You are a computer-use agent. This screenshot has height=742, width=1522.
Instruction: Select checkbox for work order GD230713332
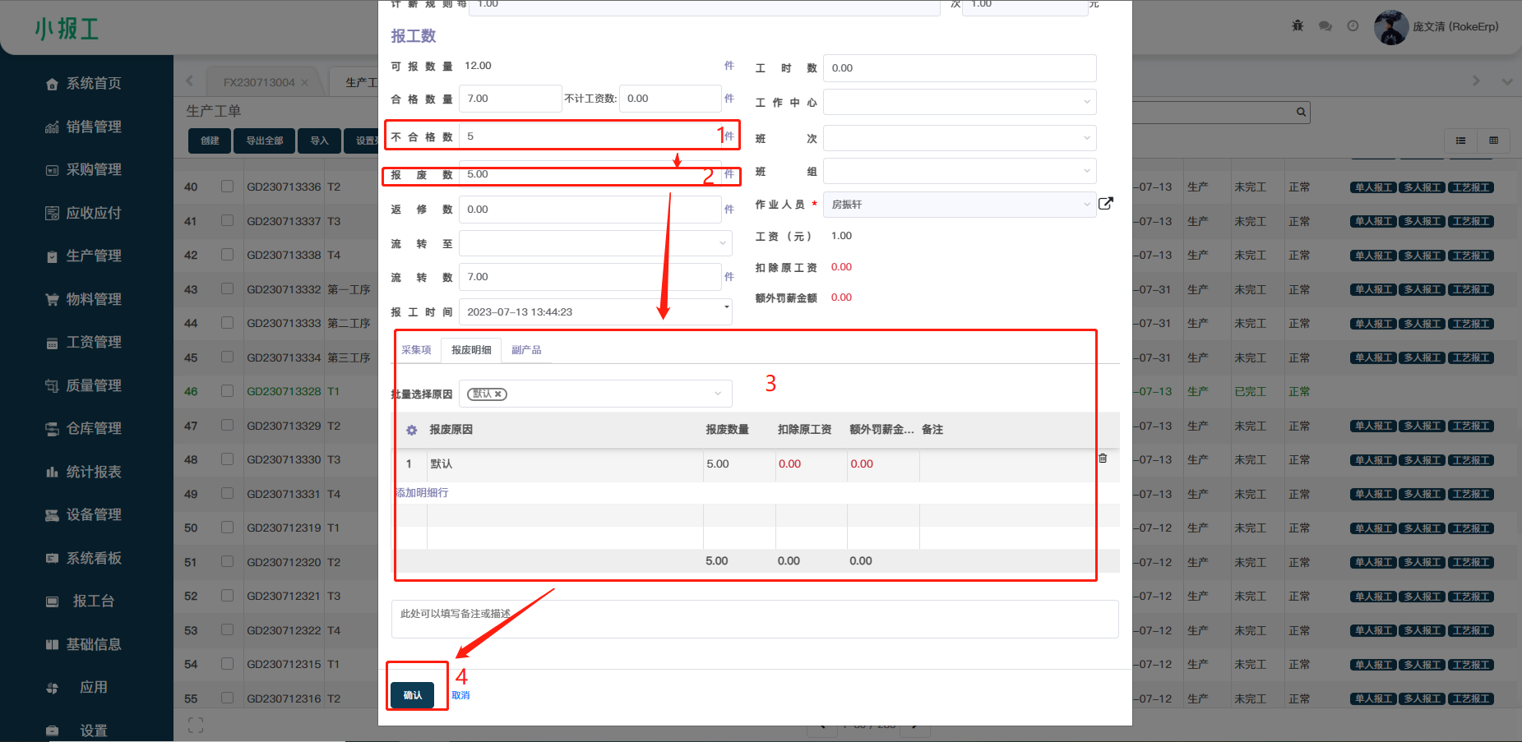[227, 289]
